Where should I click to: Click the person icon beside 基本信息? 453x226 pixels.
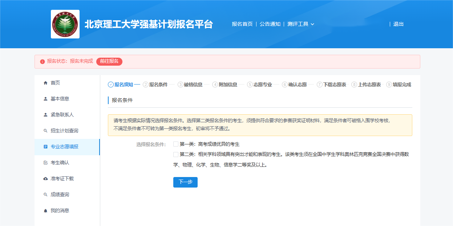tap(45, 99)
